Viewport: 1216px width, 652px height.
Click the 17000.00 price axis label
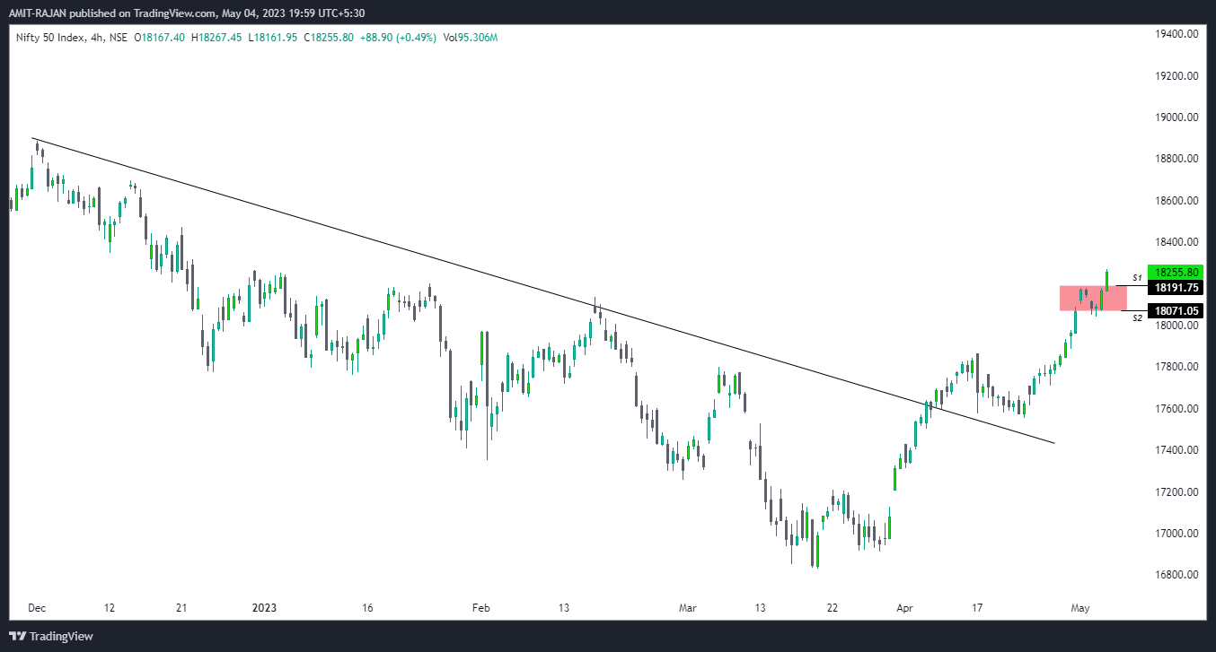(1176, 534)
